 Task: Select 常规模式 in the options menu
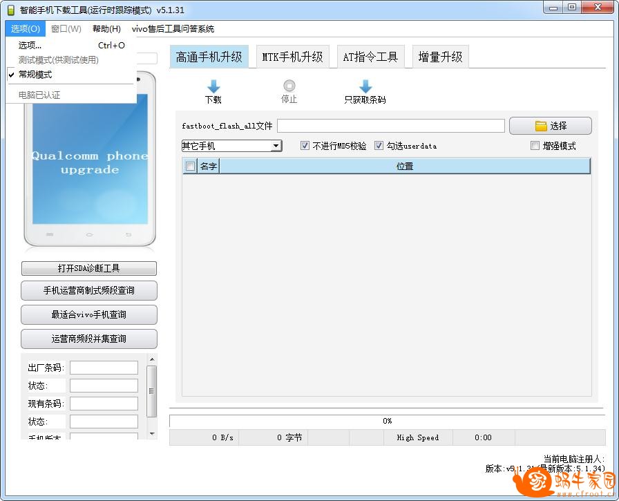click(71, 75)
